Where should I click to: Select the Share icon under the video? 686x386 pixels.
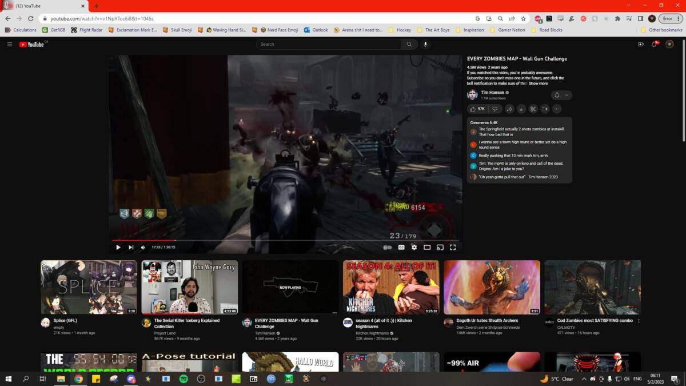(x=510, y=109)
